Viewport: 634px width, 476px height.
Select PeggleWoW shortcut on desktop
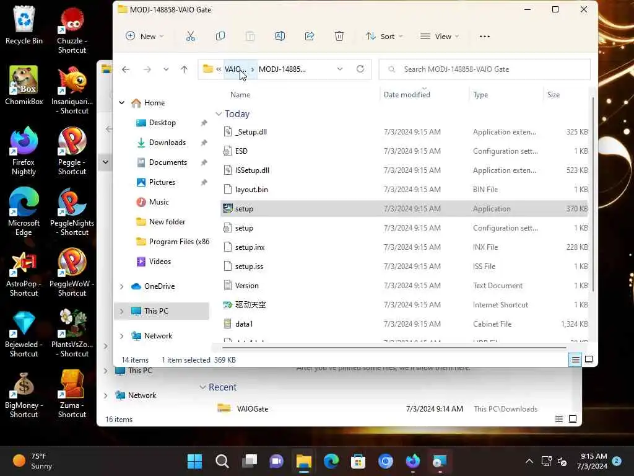click(x=72, y=273)
